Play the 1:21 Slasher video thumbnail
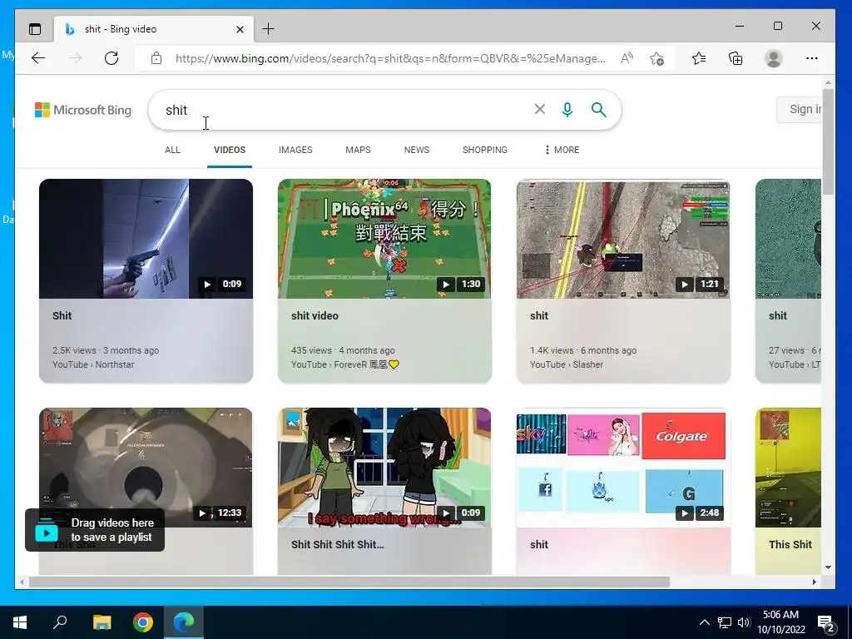The width and height of the screenshot is (852, 639). [623, 239]
